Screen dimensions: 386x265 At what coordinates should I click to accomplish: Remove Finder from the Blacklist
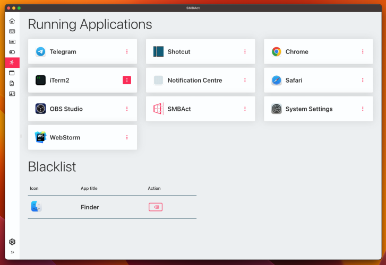(156, 207)
